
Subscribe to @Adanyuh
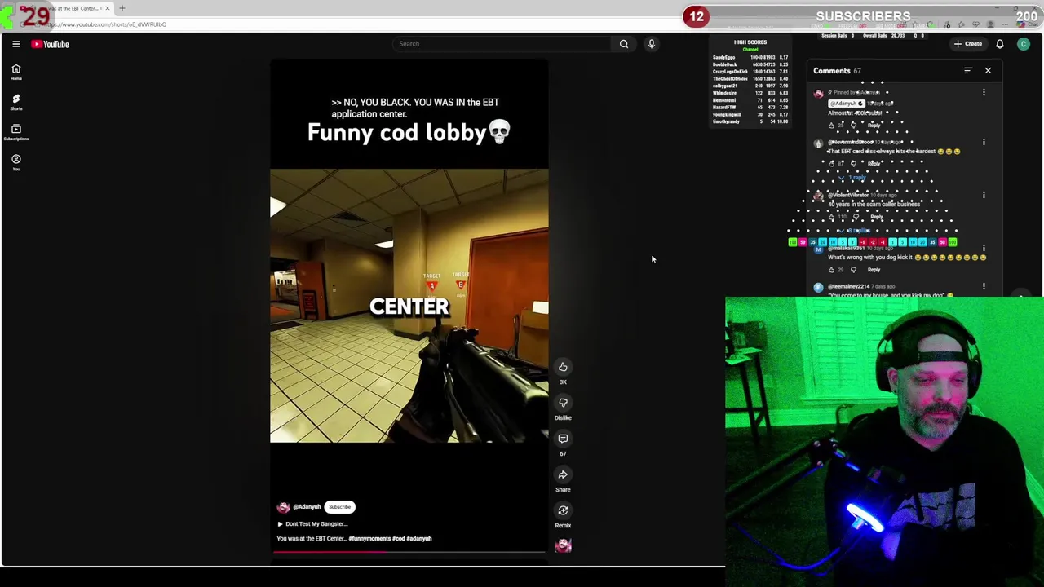[x=339, y=507]
